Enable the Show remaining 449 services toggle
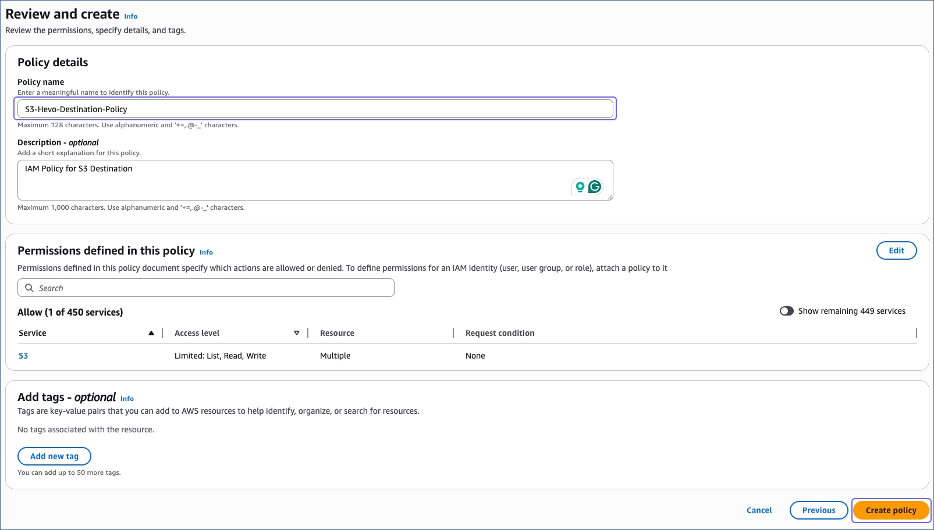The image size is (934, 530). pos(786,311)
